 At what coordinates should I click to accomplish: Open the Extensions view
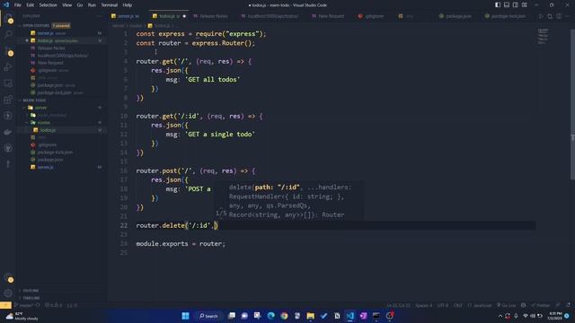coord(8,100)
